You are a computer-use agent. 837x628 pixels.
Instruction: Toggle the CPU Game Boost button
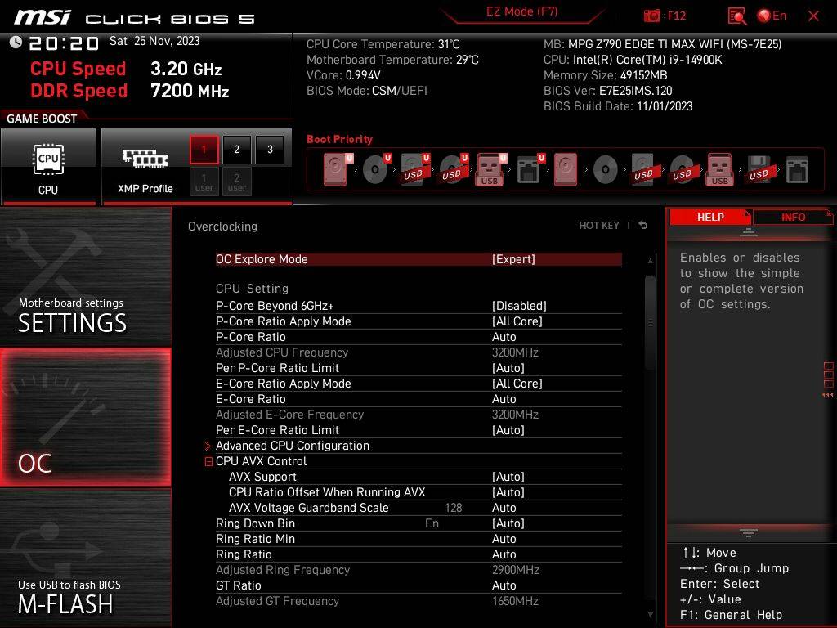click(x=48, y=167)
